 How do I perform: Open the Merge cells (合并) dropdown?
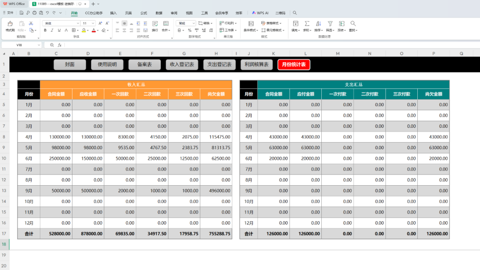166,30
